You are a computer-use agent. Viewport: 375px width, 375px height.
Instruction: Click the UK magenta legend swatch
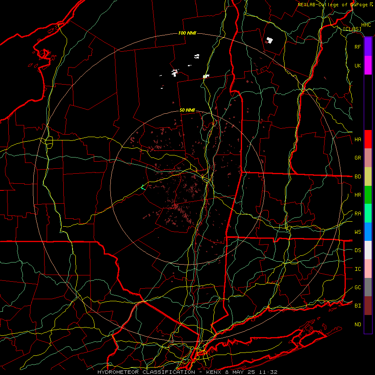pos(368,65)
